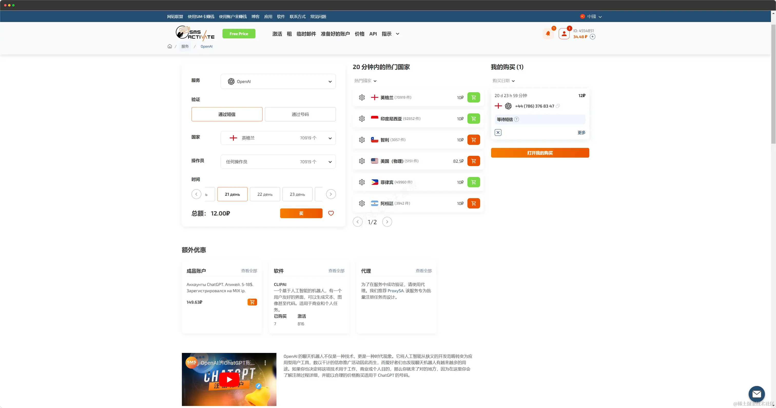Select 通过号码 verification option
The image size is (776, 408).
coord(300,114)
